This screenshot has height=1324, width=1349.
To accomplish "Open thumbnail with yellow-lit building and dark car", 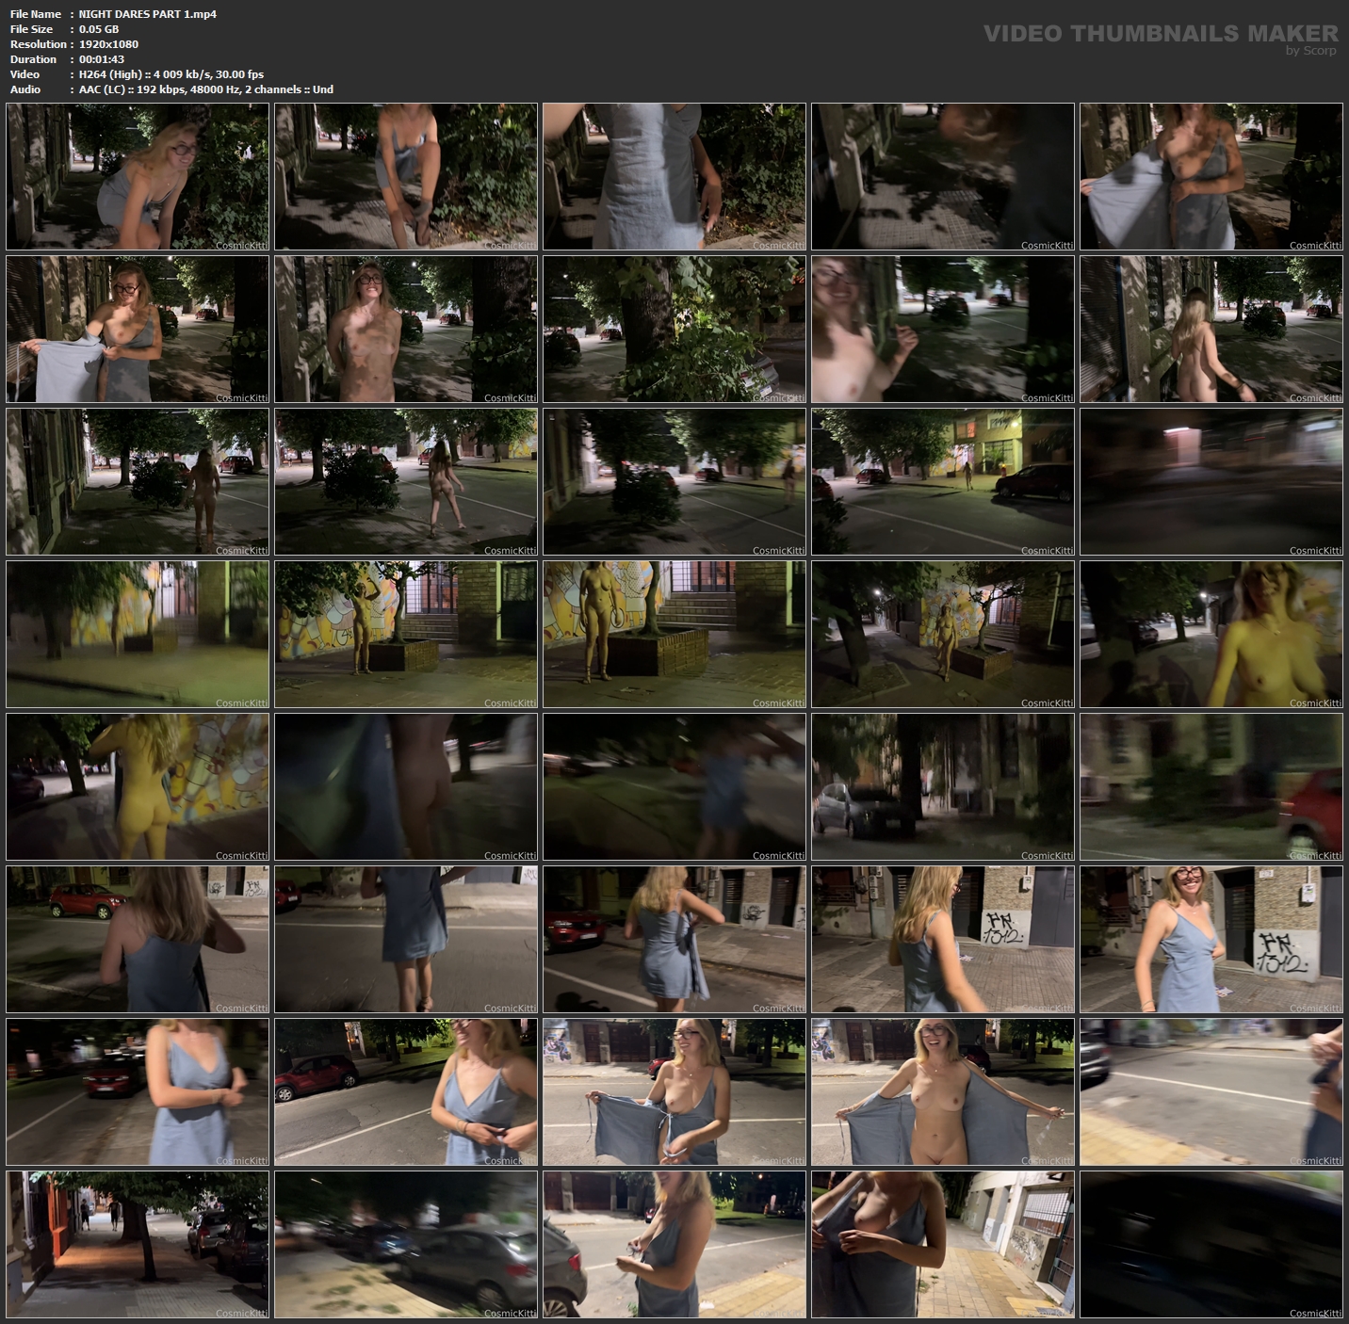I will (x=942, y=481).
